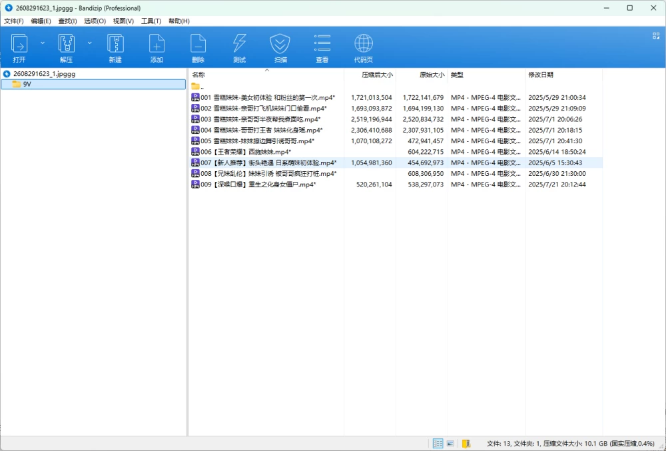Switch to the thumbnail view icon in status bar

(451, 444)
